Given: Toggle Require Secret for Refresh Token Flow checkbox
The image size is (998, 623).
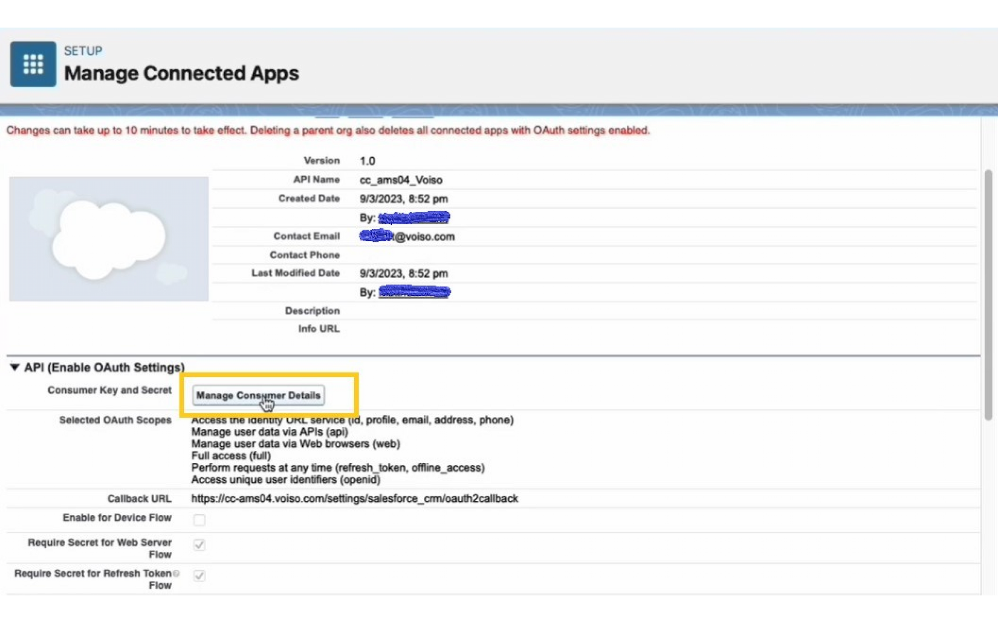Looking at the screenshot, I should coord(199,575).
